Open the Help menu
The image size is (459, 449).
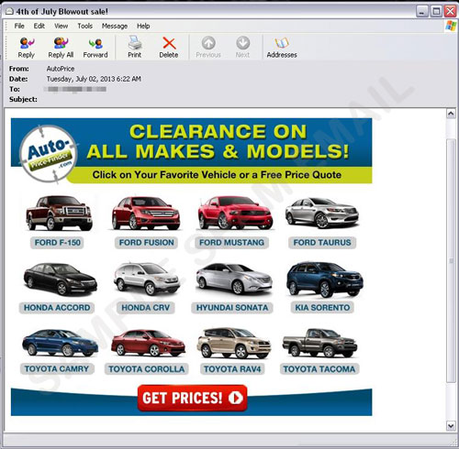(143, 26)
